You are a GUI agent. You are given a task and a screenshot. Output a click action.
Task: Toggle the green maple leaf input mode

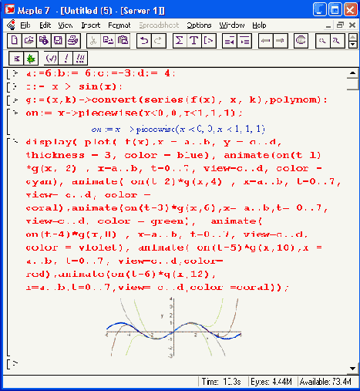pos(31,59)
